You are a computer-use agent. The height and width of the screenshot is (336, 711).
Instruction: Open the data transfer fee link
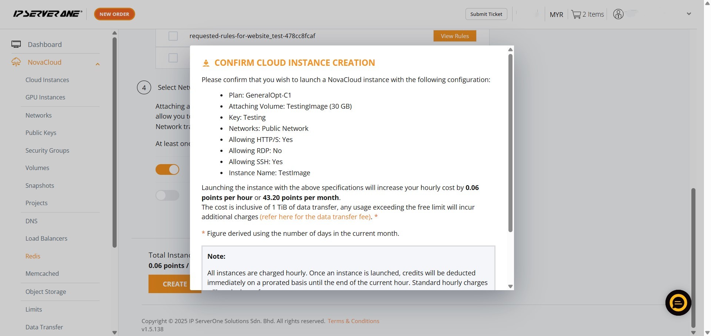(315, 217)
